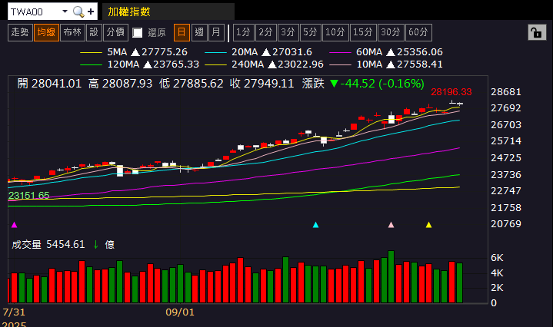553x327 pixels.
Task: Click the magnifier symbol search icon
Action: point(78,12)
